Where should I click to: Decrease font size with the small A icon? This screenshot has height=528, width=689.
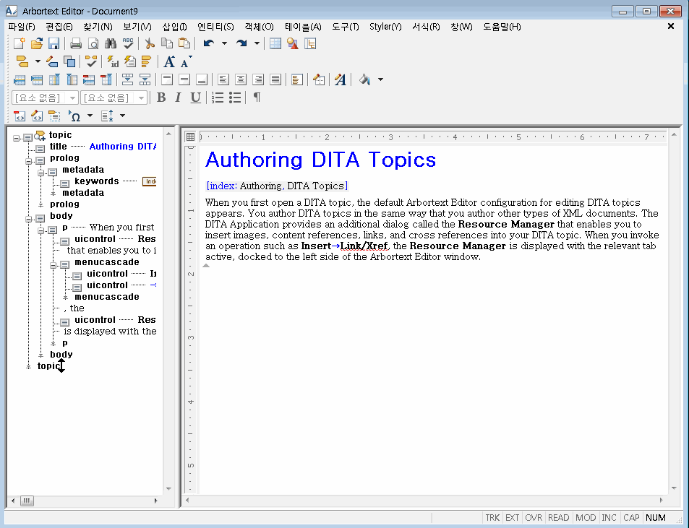[186, 61]
